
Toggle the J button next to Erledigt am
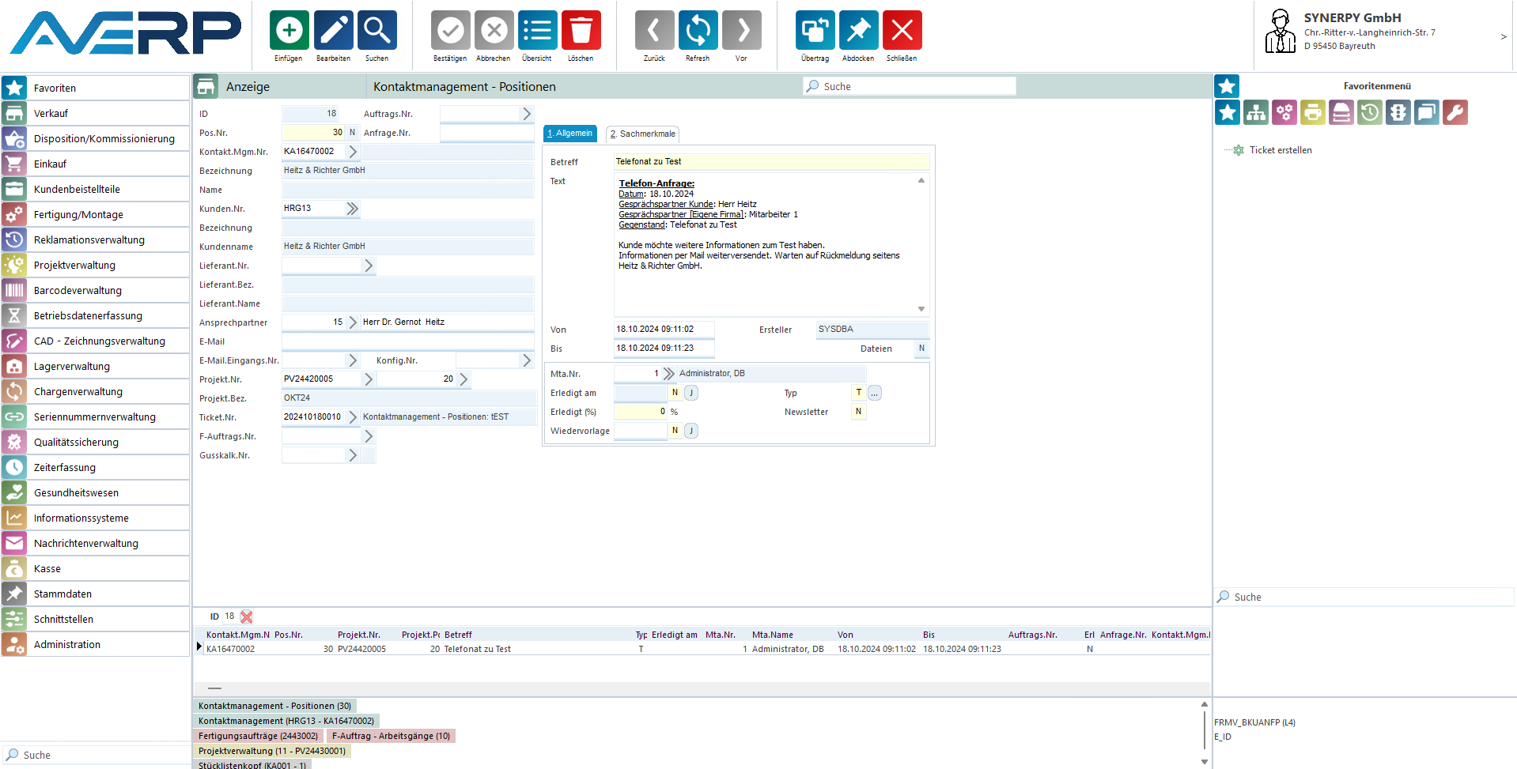coord(691,393)
